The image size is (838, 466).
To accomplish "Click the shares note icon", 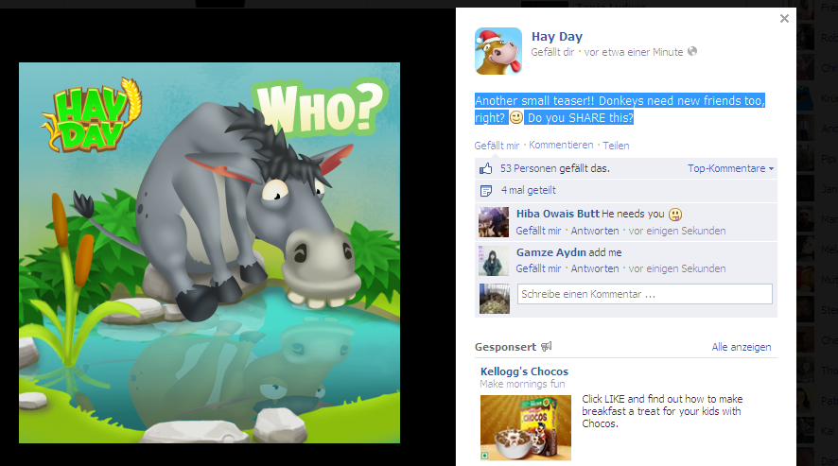I will (x=486, y=190).
